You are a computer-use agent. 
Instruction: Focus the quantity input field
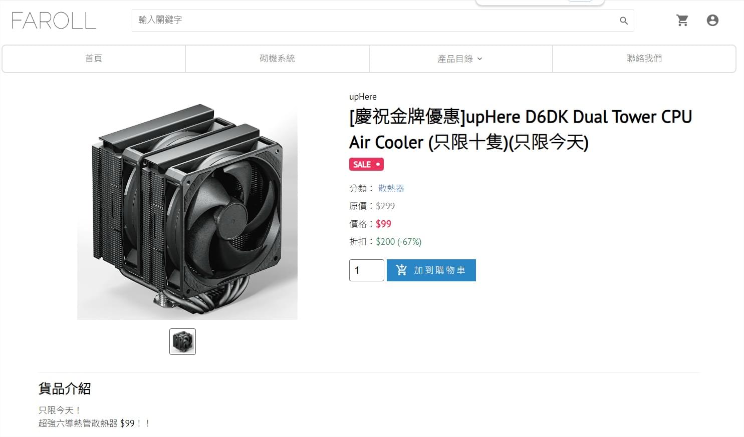367,270
